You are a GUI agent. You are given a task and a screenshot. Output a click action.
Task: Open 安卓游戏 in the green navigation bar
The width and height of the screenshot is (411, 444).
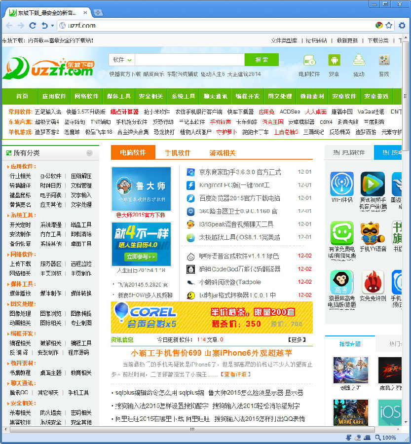pyautogui.click(x=376, y=96)
